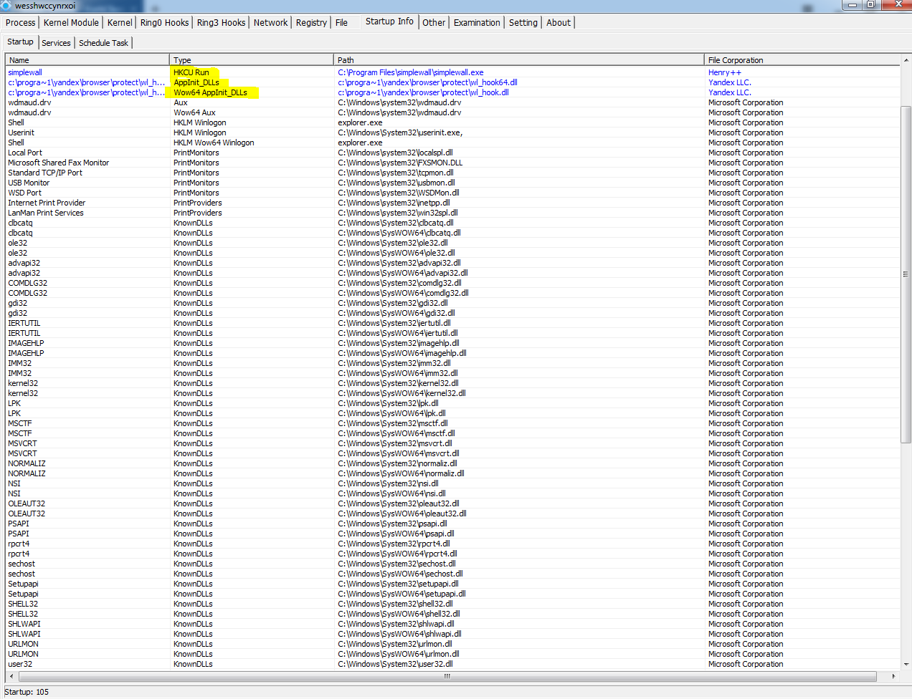Open the Process tab
This screenshot has width=912, height=699.
point(20,22)
